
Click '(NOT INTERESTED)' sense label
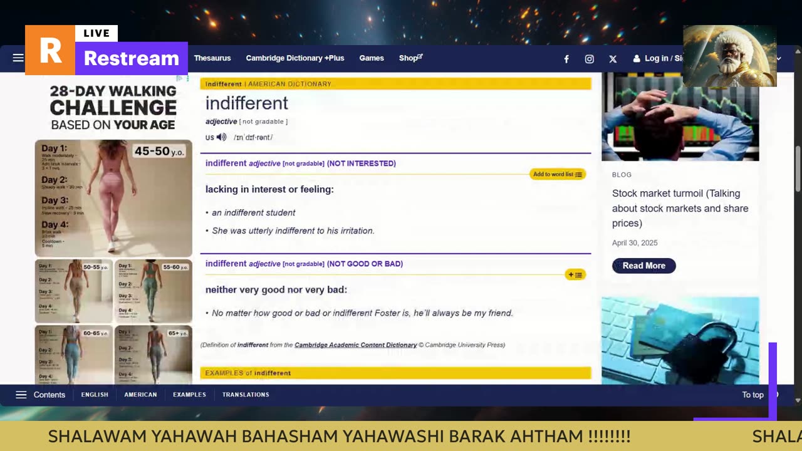click(362, 163)
